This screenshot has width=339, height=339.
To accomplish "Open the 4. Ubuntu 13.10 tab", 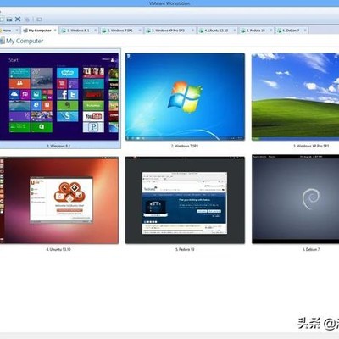I will 216,31.
